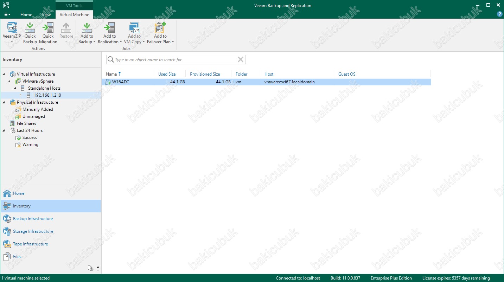Image resolution: width=504 pixels, height=282 pixels.
Task: Select host 192.168.1.210 in tree
Action: tap(47, 95)
